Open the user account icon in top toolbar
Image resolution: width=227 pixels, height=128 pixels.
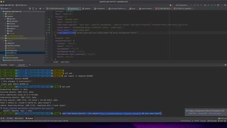[171, 5]
